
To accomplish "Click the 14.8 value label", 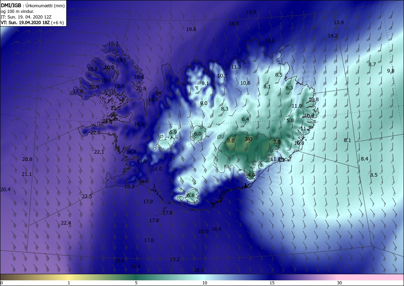I will (x=153, y=99).
